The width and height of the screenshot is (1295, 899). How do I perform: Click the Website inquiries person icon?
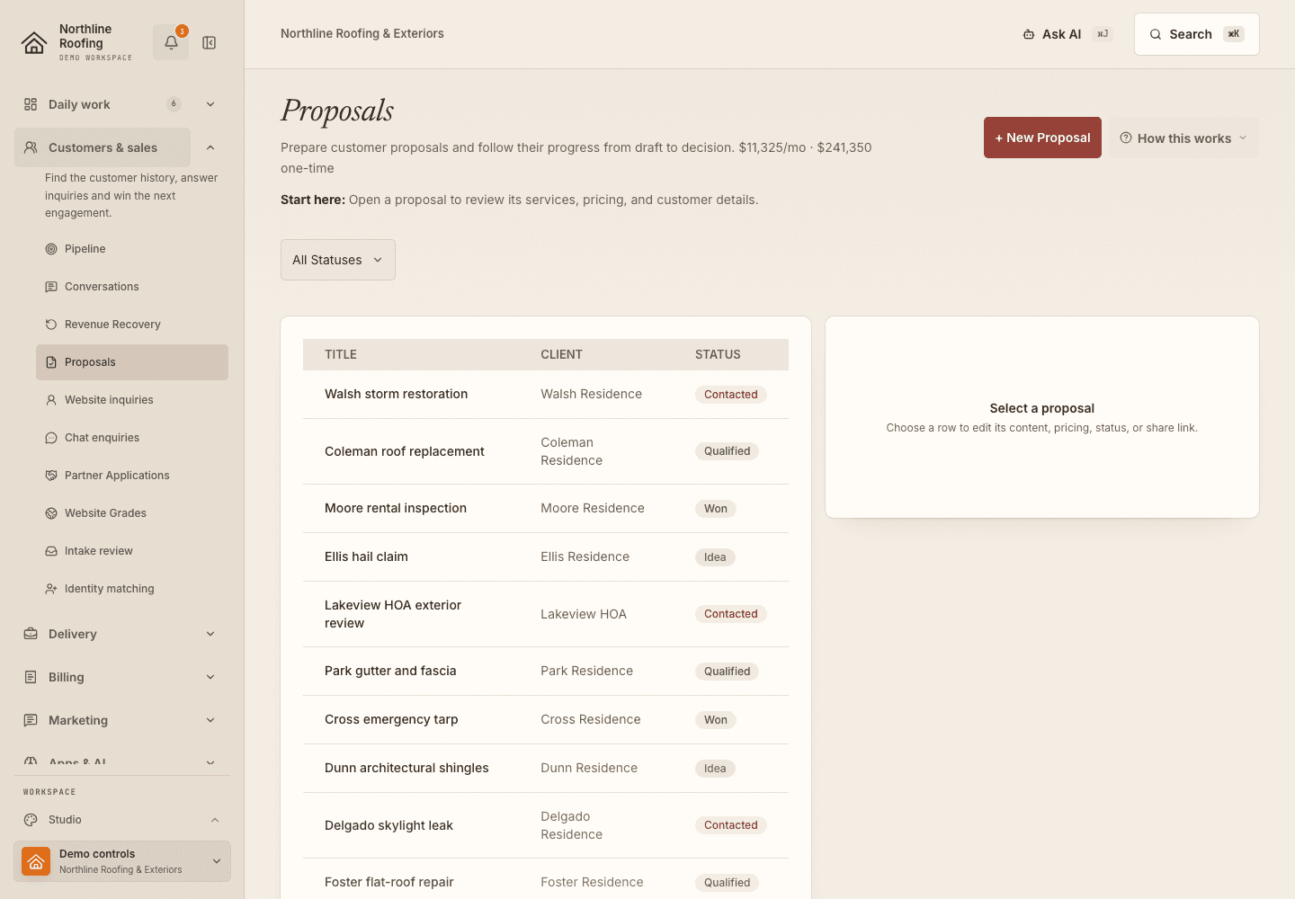coord(51,400)
